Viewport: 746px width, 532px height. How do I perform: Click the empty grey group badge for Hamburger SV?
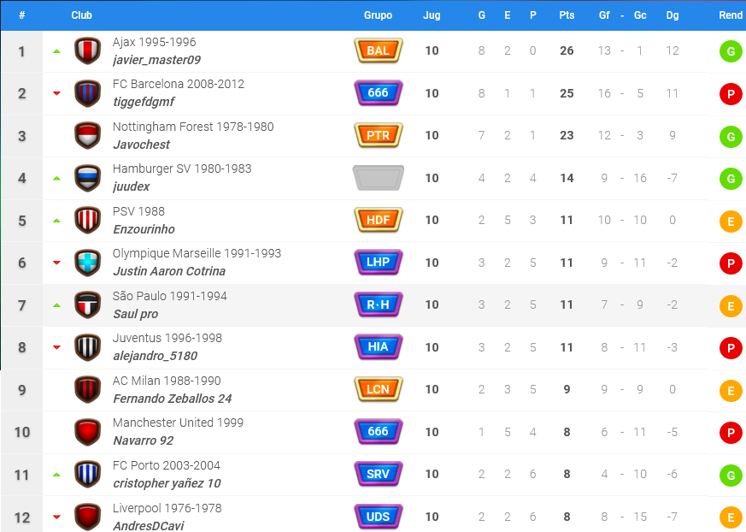[x=379, y=178]
